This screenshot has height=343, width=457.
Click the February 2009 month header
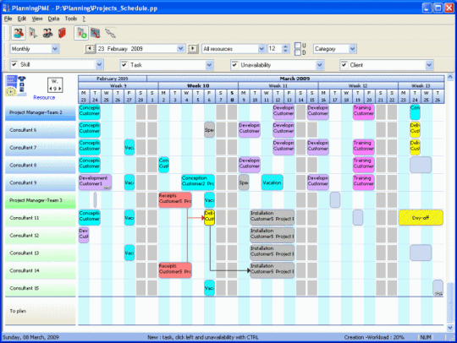tap(113, 79)
